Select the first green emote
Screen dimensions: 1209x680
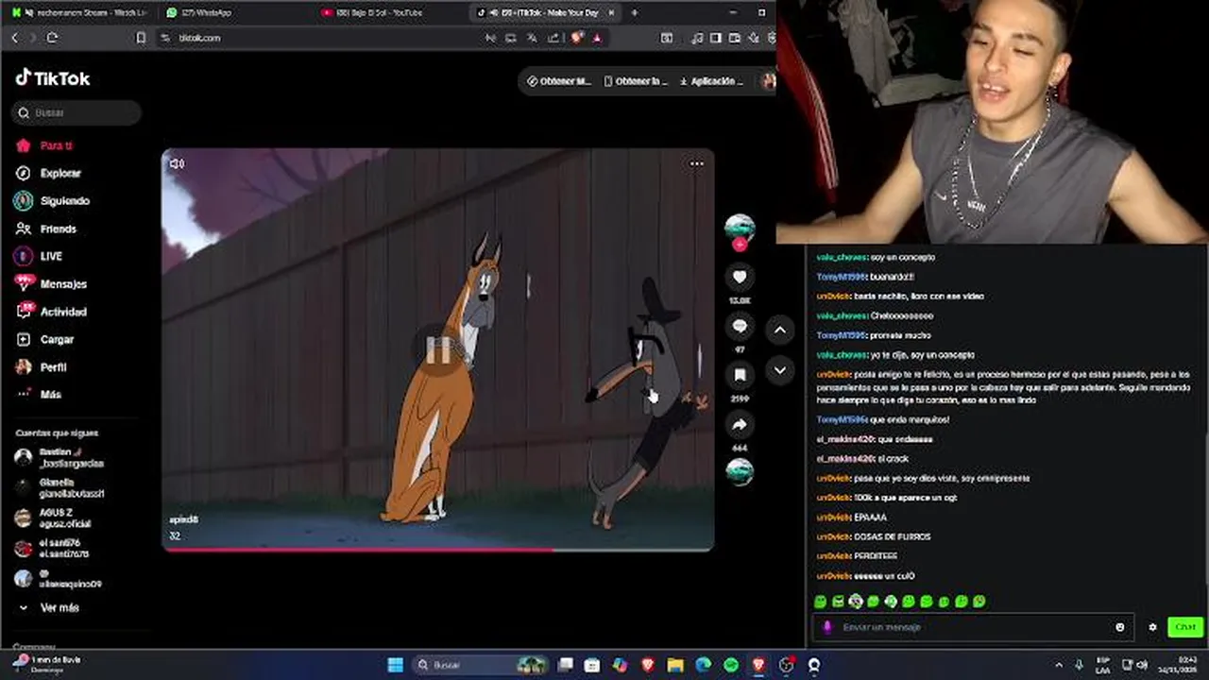click(x=820, y=602)
